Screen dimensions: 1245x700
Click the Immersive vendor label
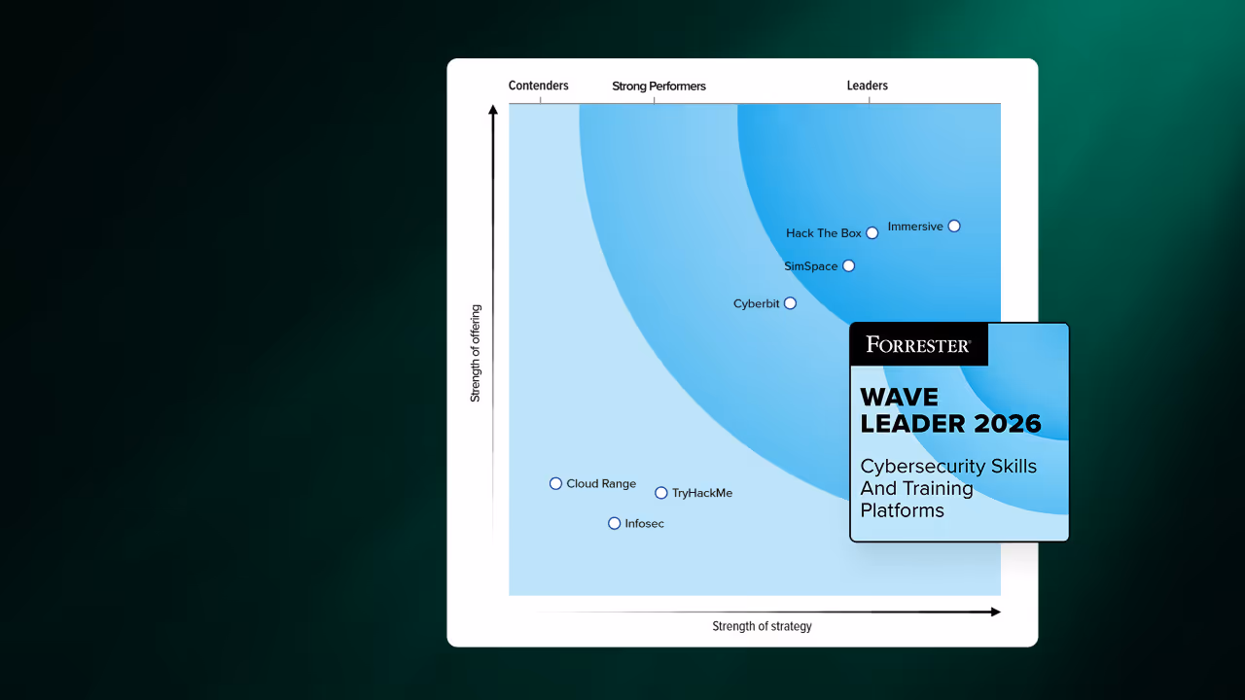pos(915,227)
